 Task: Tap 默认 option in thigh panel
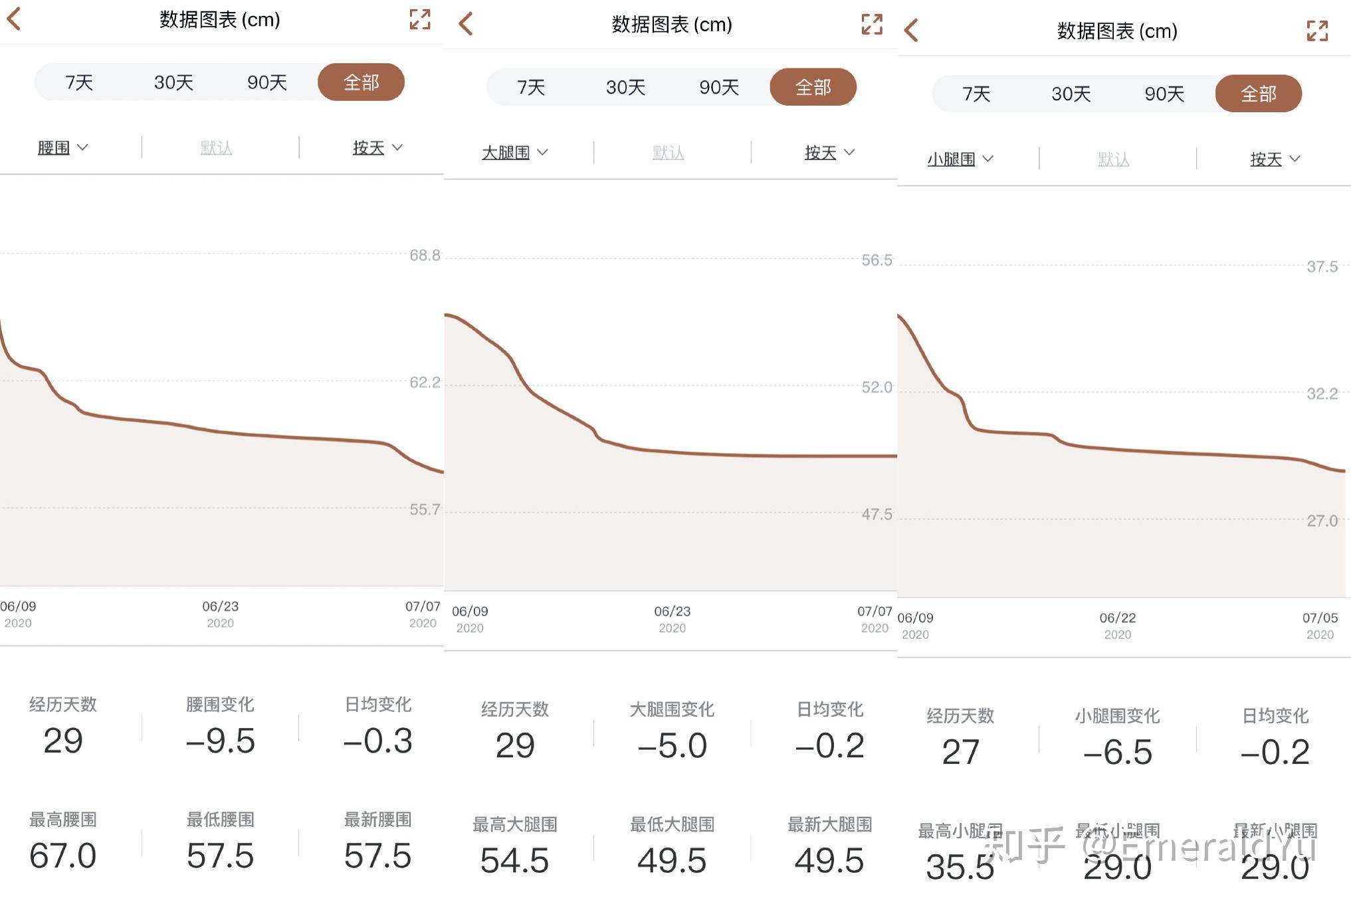(668, 153)
